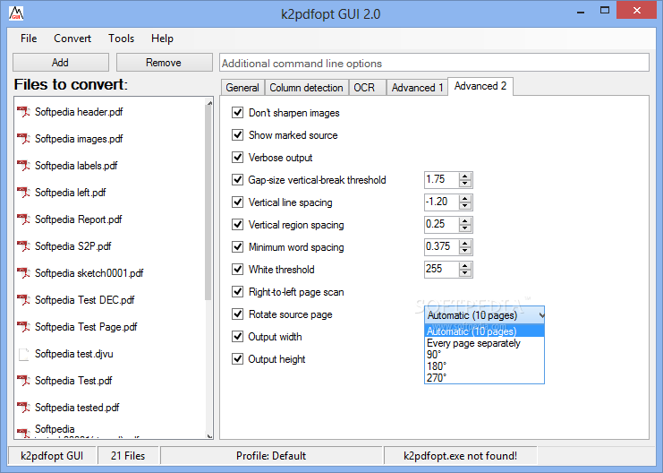663x473 pixels.
Task: Uncheck Rotate source page
Action: [x=238, y=314]
